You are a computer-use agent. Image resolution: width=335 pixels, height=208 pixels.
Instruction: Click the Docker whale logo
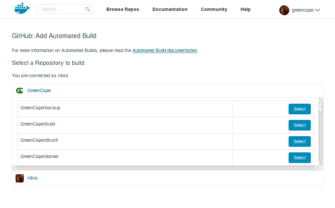(22, 9)
